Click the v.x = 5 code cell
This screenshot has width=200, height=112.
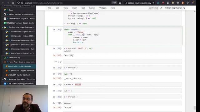click(x=122, y=91)
